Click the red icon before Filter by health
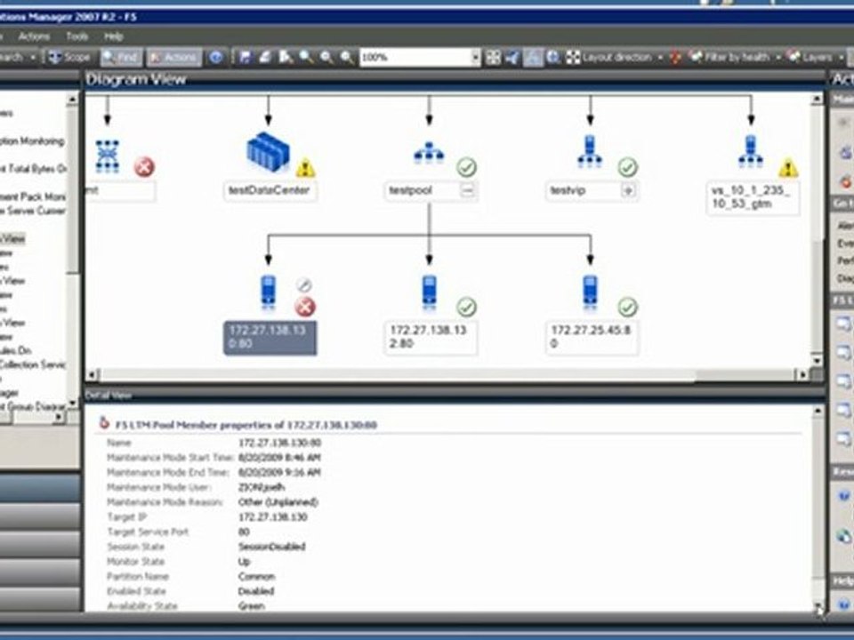 676,57
